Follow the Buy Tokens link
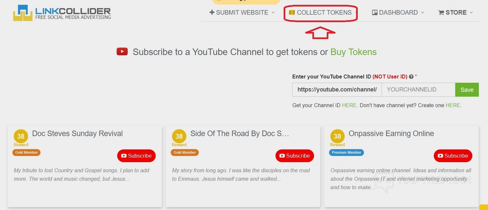This screenshot has height=210, width=488. [354, 52]
